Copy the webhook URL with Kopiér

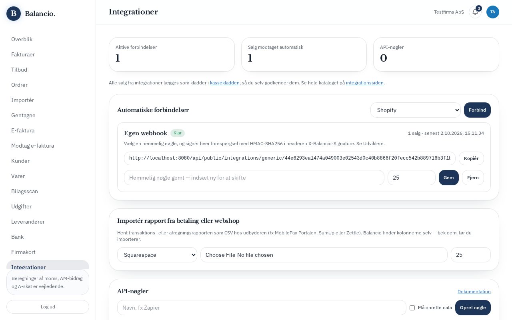tap(471, 158)
